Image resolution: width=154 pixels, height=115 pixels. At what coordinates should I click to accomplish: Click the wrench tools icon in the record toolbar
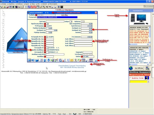[x=75, y=60]
